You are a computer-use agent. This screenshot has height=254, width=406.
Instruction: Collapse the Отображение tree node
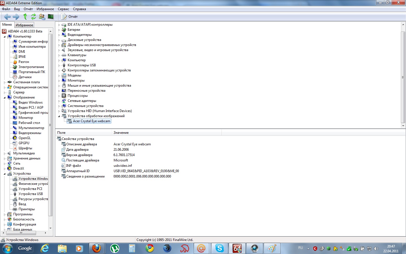point(5,98)
